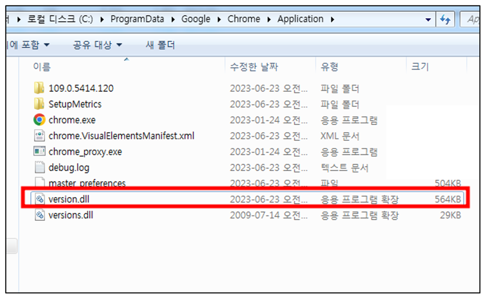Click the chrome.VisualElementsManifest.xml file icon
This screenshot has width=482, height=295.
(39, 136)
